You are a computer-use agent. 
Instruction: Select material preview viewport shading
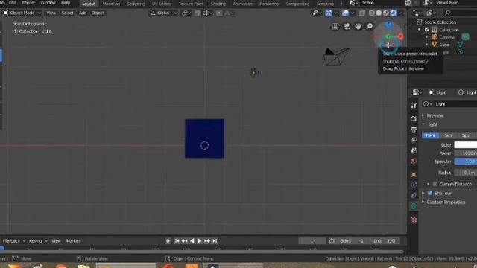coord(386,13)
